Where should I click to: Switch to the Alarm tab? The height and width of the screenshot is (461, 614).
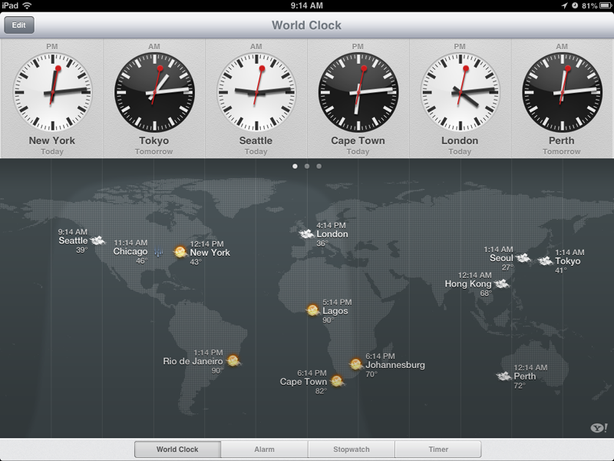pyautogui.click(x=264, y=449)
